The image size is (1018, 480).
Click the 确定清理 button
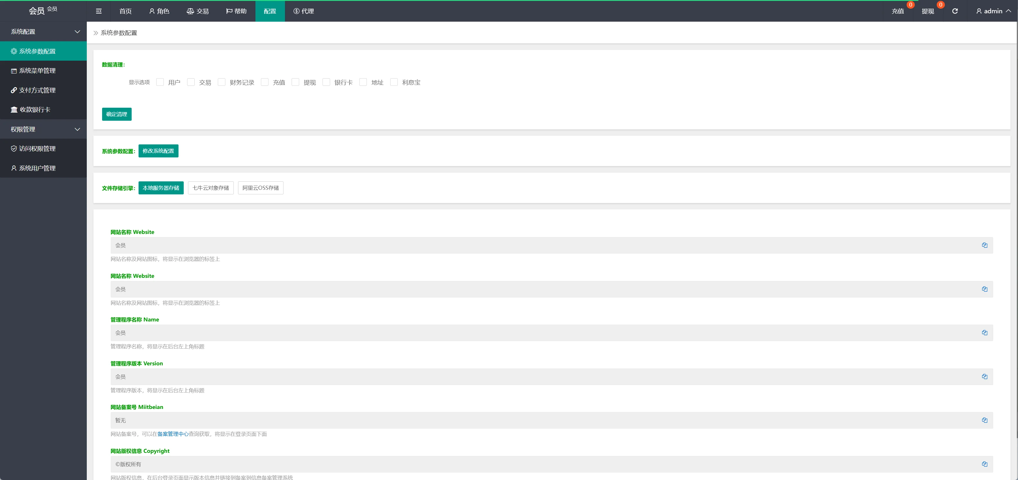click(117, 114)
